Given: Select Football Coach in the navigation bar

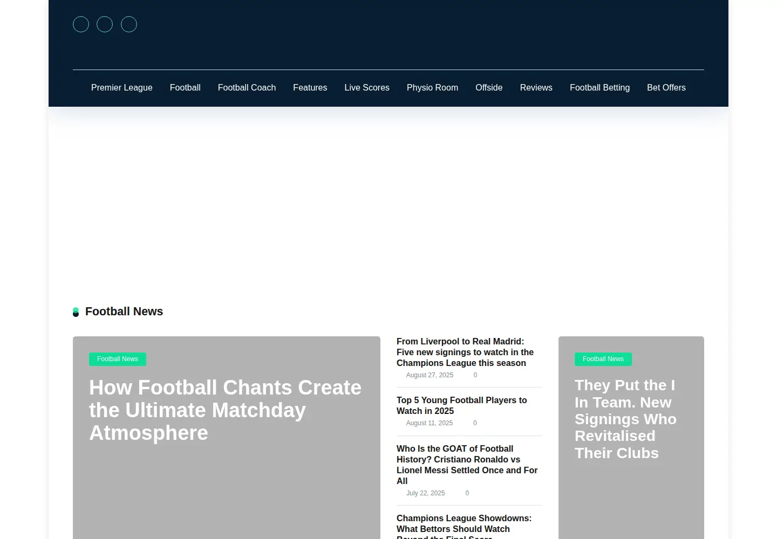Looking at the screenshot, I should (247, 88).
